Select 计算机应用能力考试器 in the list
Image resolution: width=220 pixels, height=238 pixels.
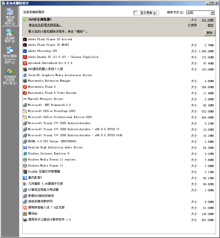tap(119, 190)
